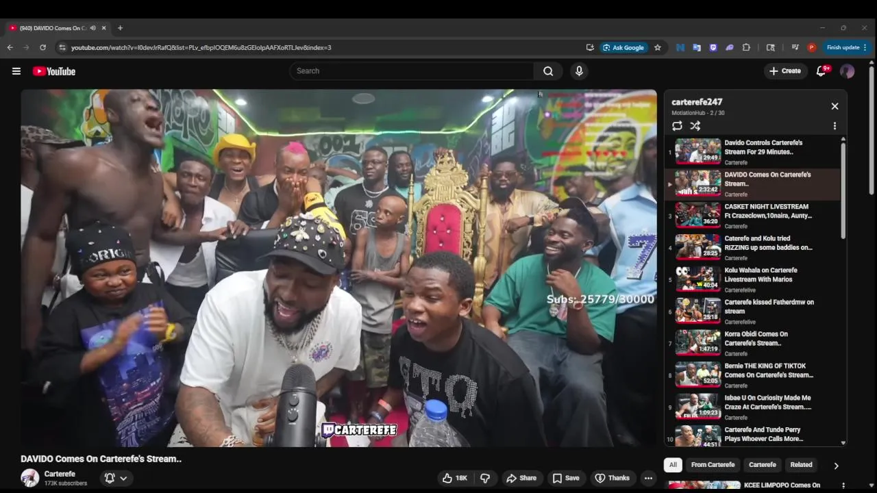Loop the carterefe247 playlist
This screenshot has height=493, width=877.
(x=677, y=126)
